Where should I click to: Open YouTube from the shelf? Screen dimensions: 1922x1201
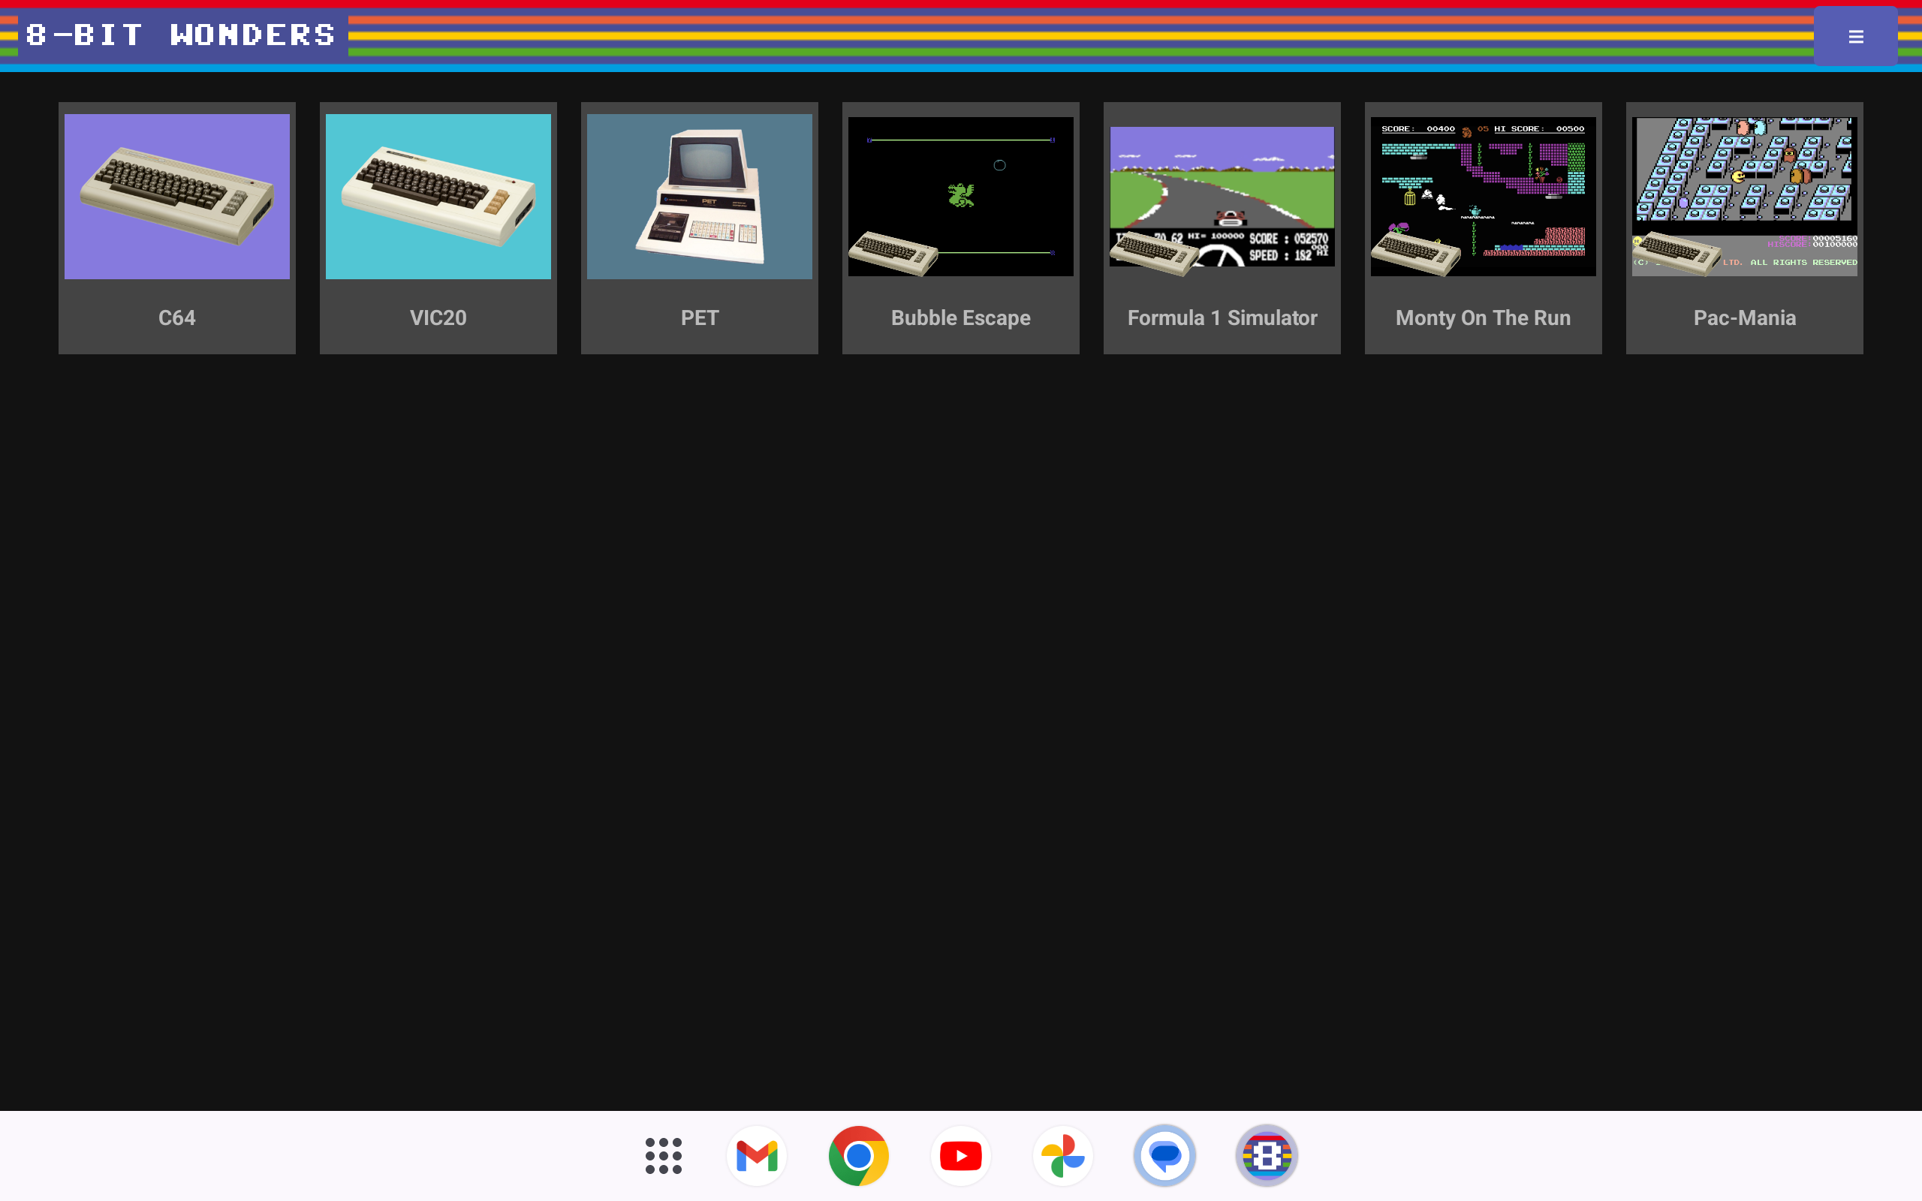[961, 1156]
